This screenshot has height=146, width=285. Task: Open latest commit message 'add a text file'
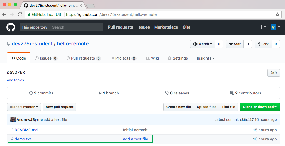tap(55, 120)
